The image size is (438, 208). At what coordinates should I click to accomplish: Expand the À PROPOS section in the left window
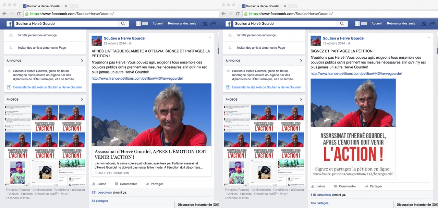pos(82,61)
